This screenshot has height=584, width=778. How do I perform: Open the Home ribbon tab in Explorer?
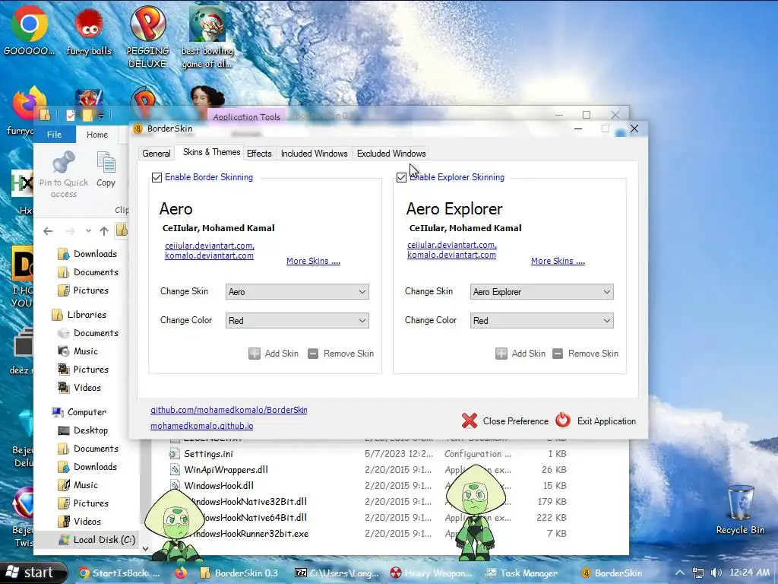(96, 135)
